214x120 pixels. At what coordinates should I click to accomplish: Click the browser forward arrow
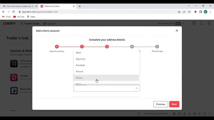point(8,12)
